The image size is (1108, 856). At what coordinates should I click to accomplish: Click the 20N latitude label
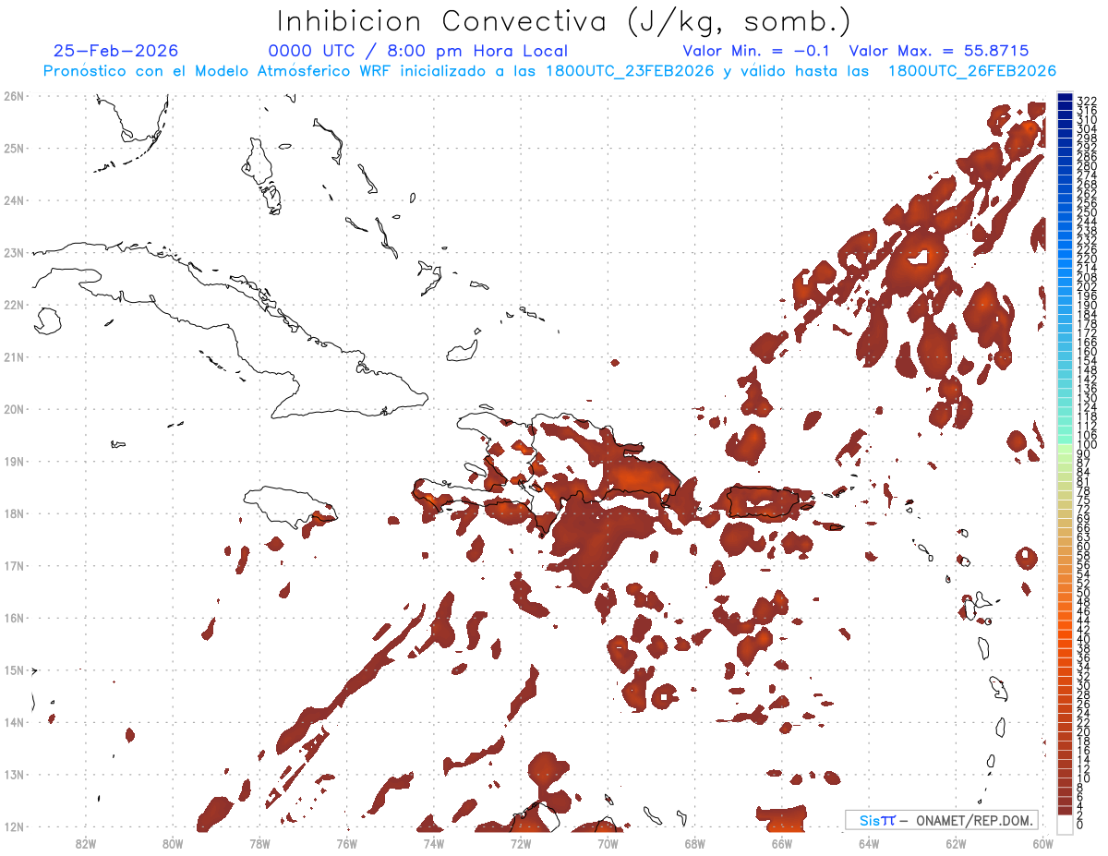click(x=14, y=409)
